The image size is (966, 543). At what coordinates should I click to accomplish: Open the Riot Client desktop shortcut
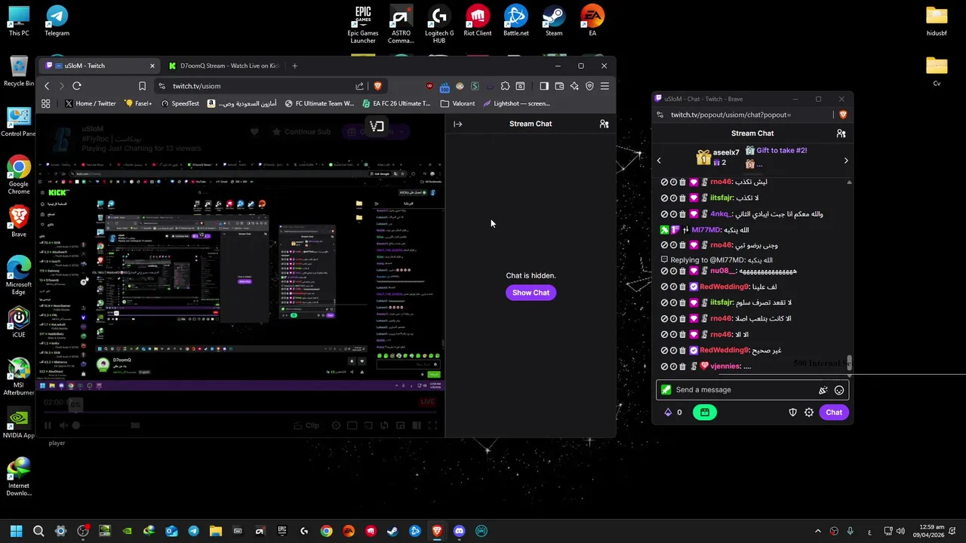pos(477,21)
